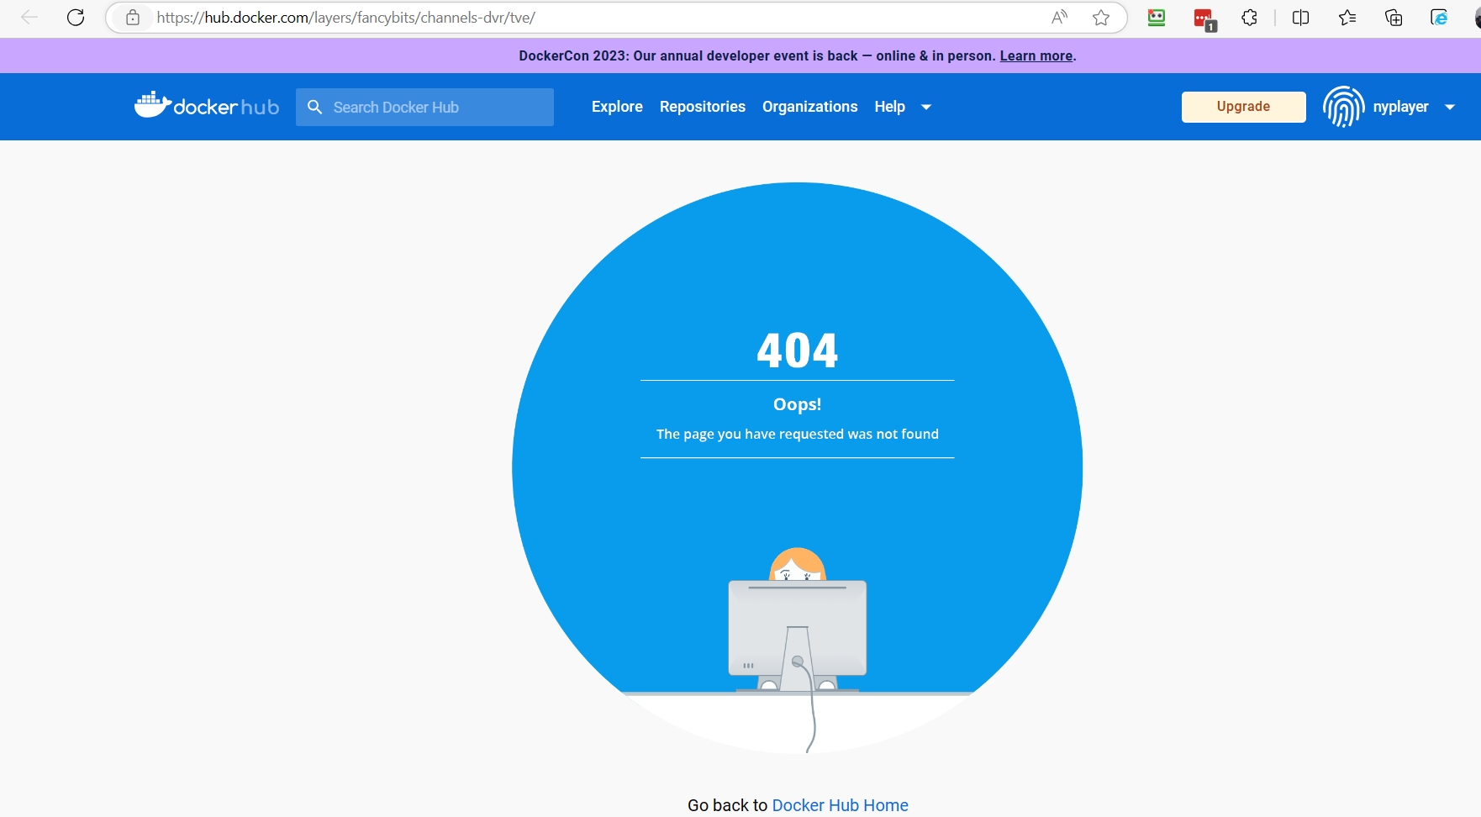
Task: Toggle split screen view icon
Action: [x=1300, y=18]
